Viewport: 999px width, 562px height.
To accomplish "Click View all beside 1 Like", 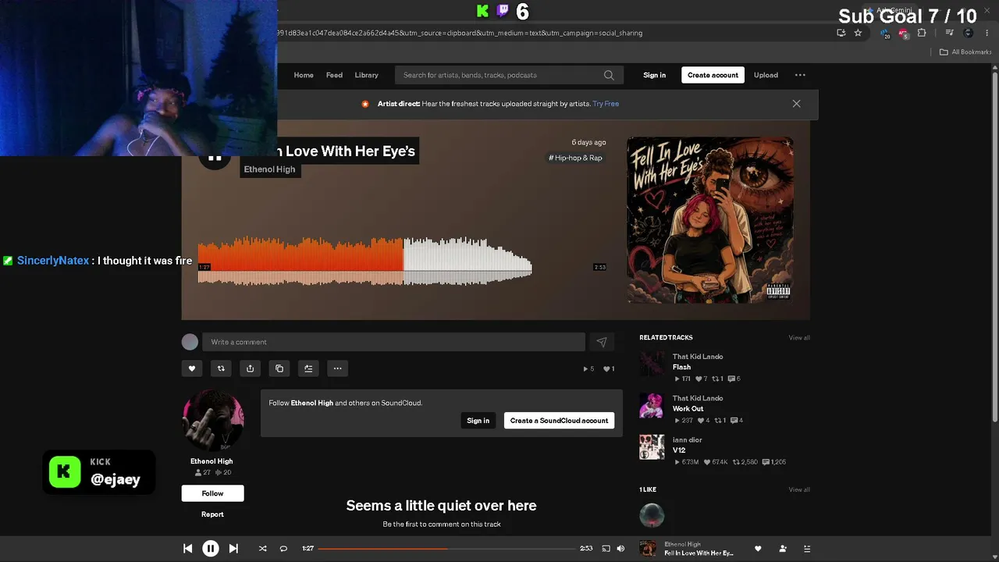I will click(x=799, y=489).
